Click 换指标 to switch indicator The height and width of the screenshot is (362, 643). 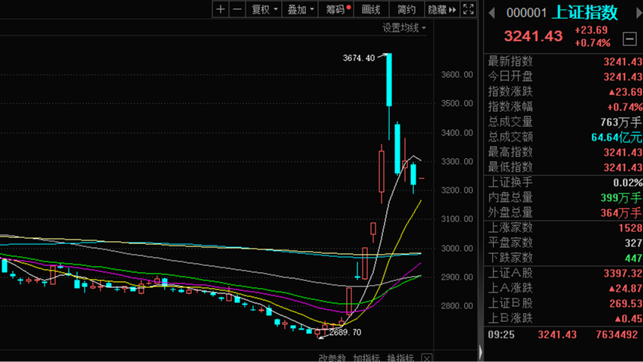pyautogui.click(x=400, y=357)
